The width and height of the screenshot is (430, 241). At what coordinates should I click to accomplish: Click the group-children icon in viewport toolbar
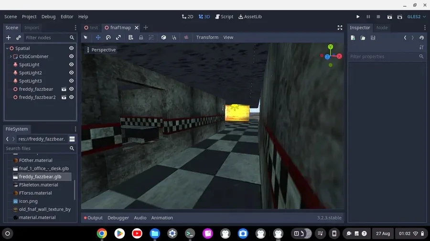point(151,38)
